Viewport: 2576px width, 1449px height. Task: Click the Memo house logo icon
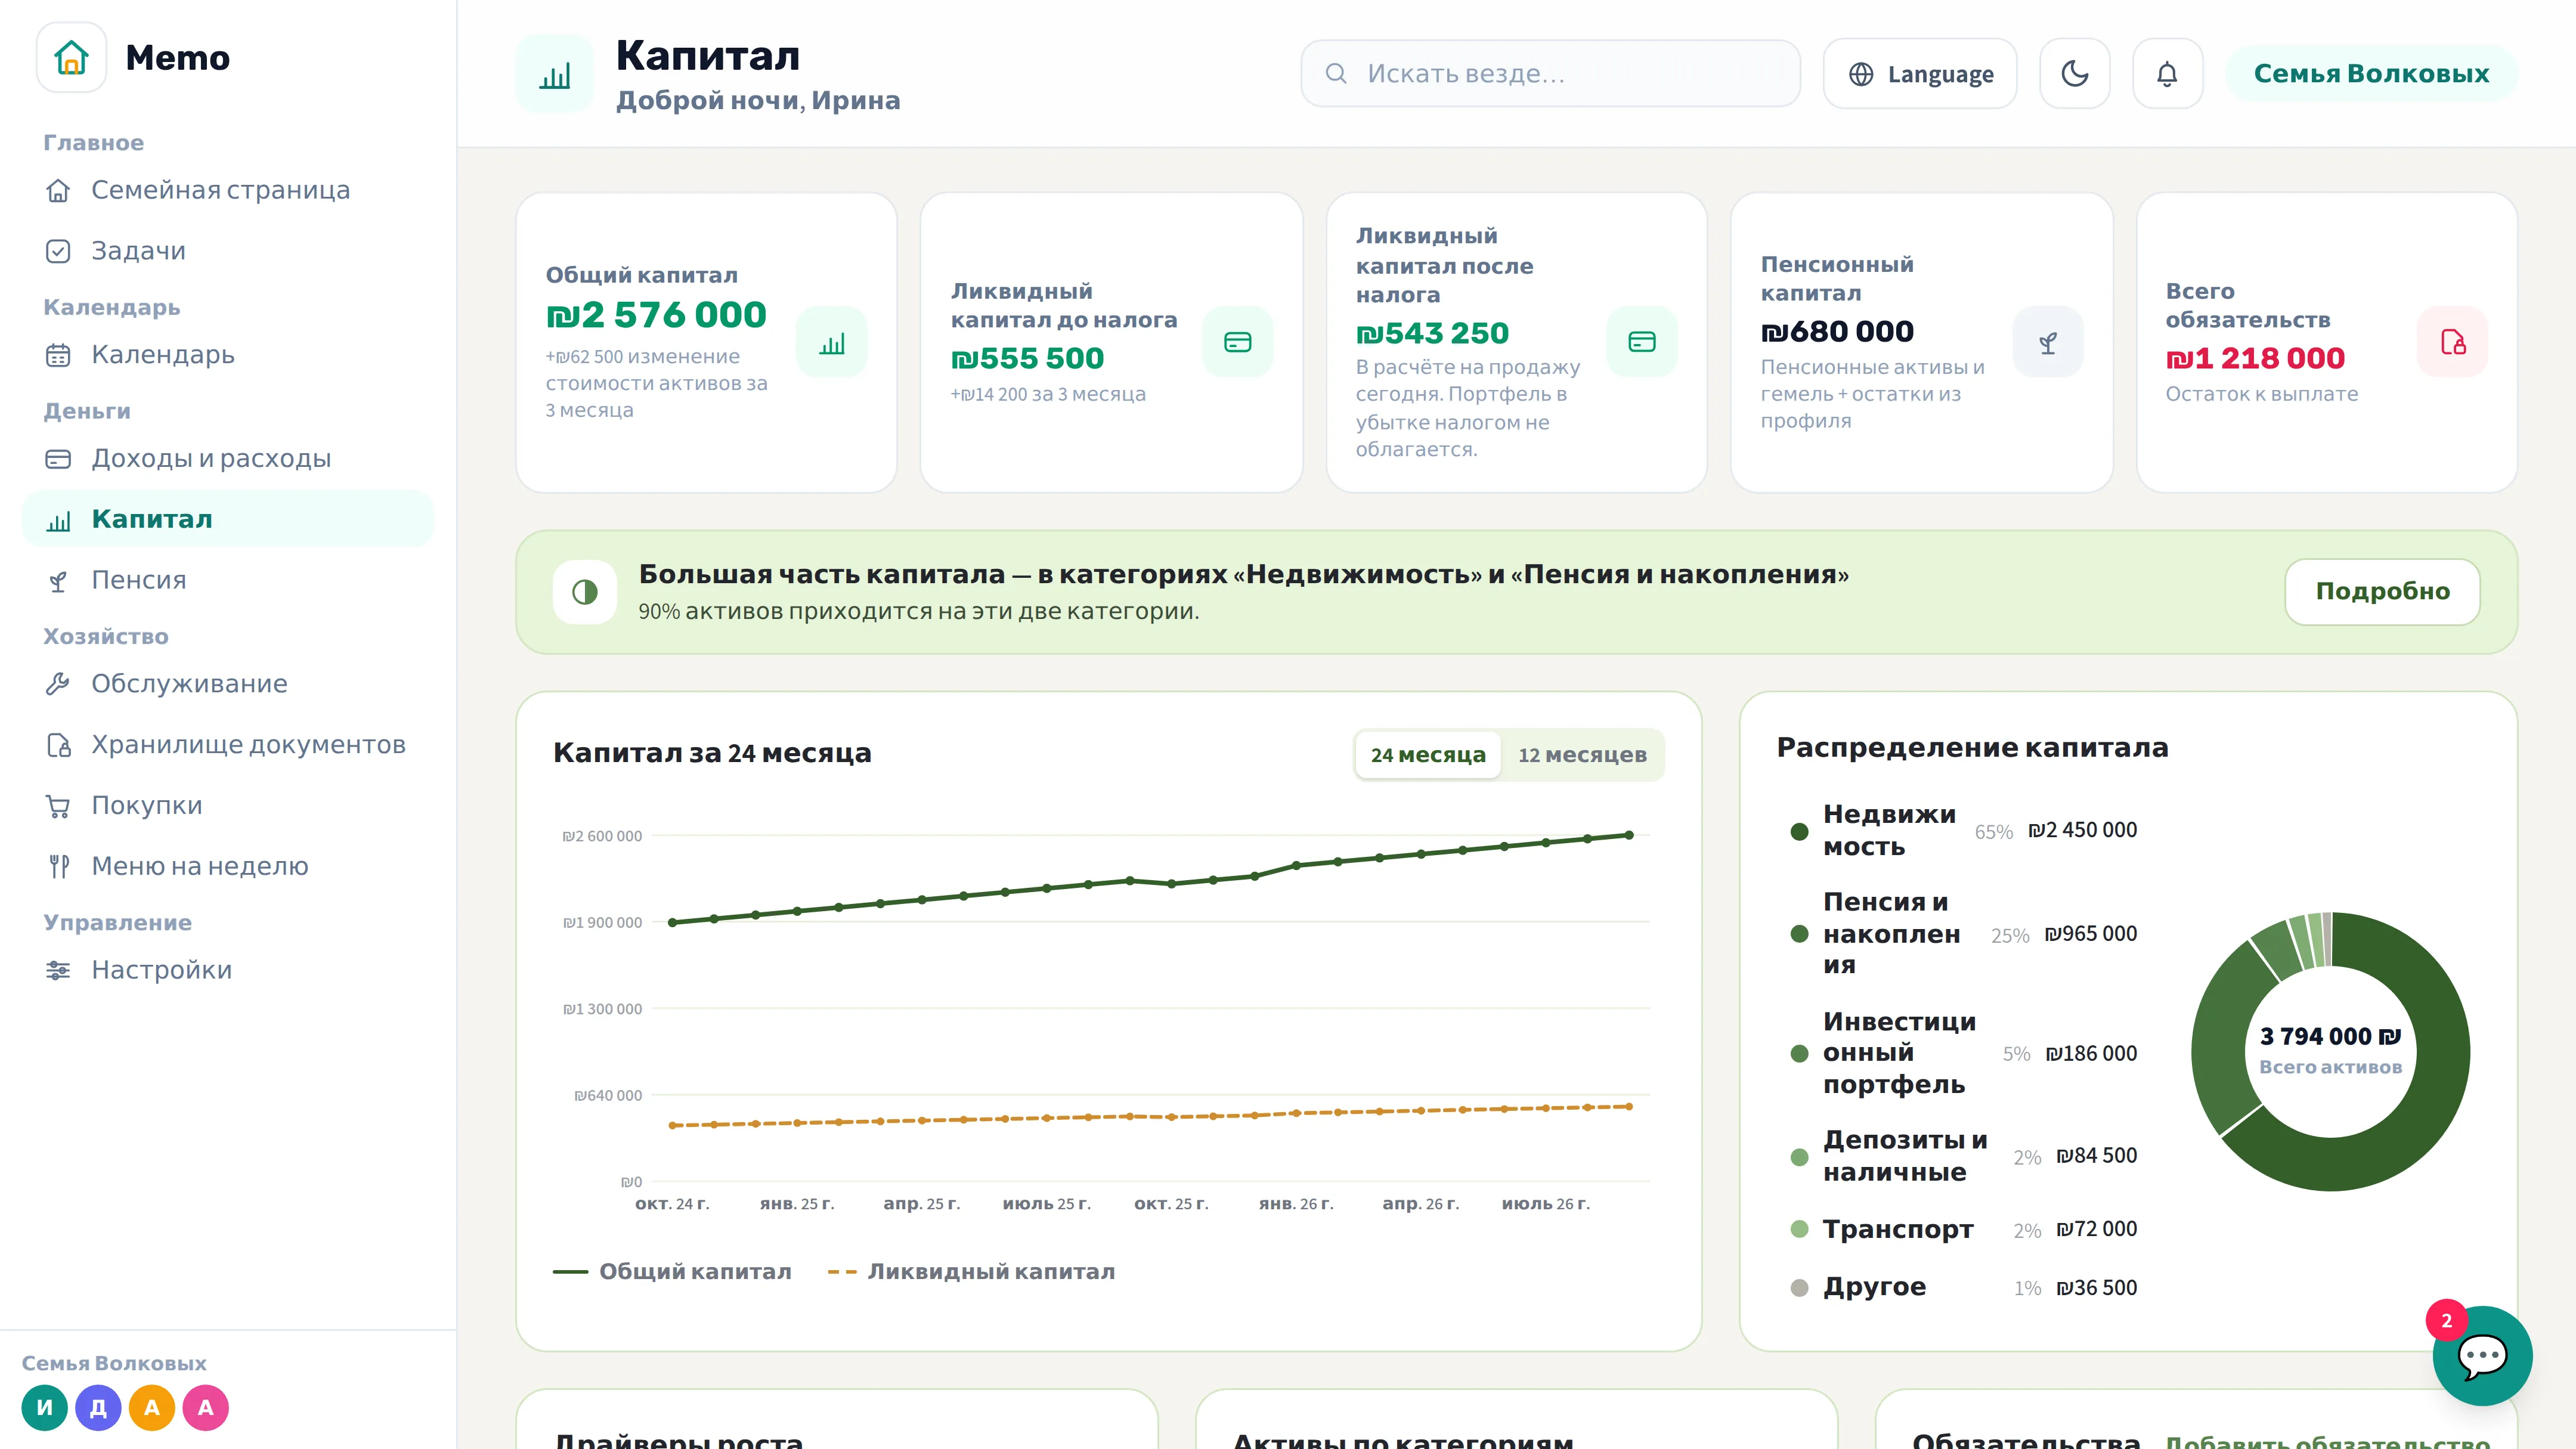coord(71,58)
